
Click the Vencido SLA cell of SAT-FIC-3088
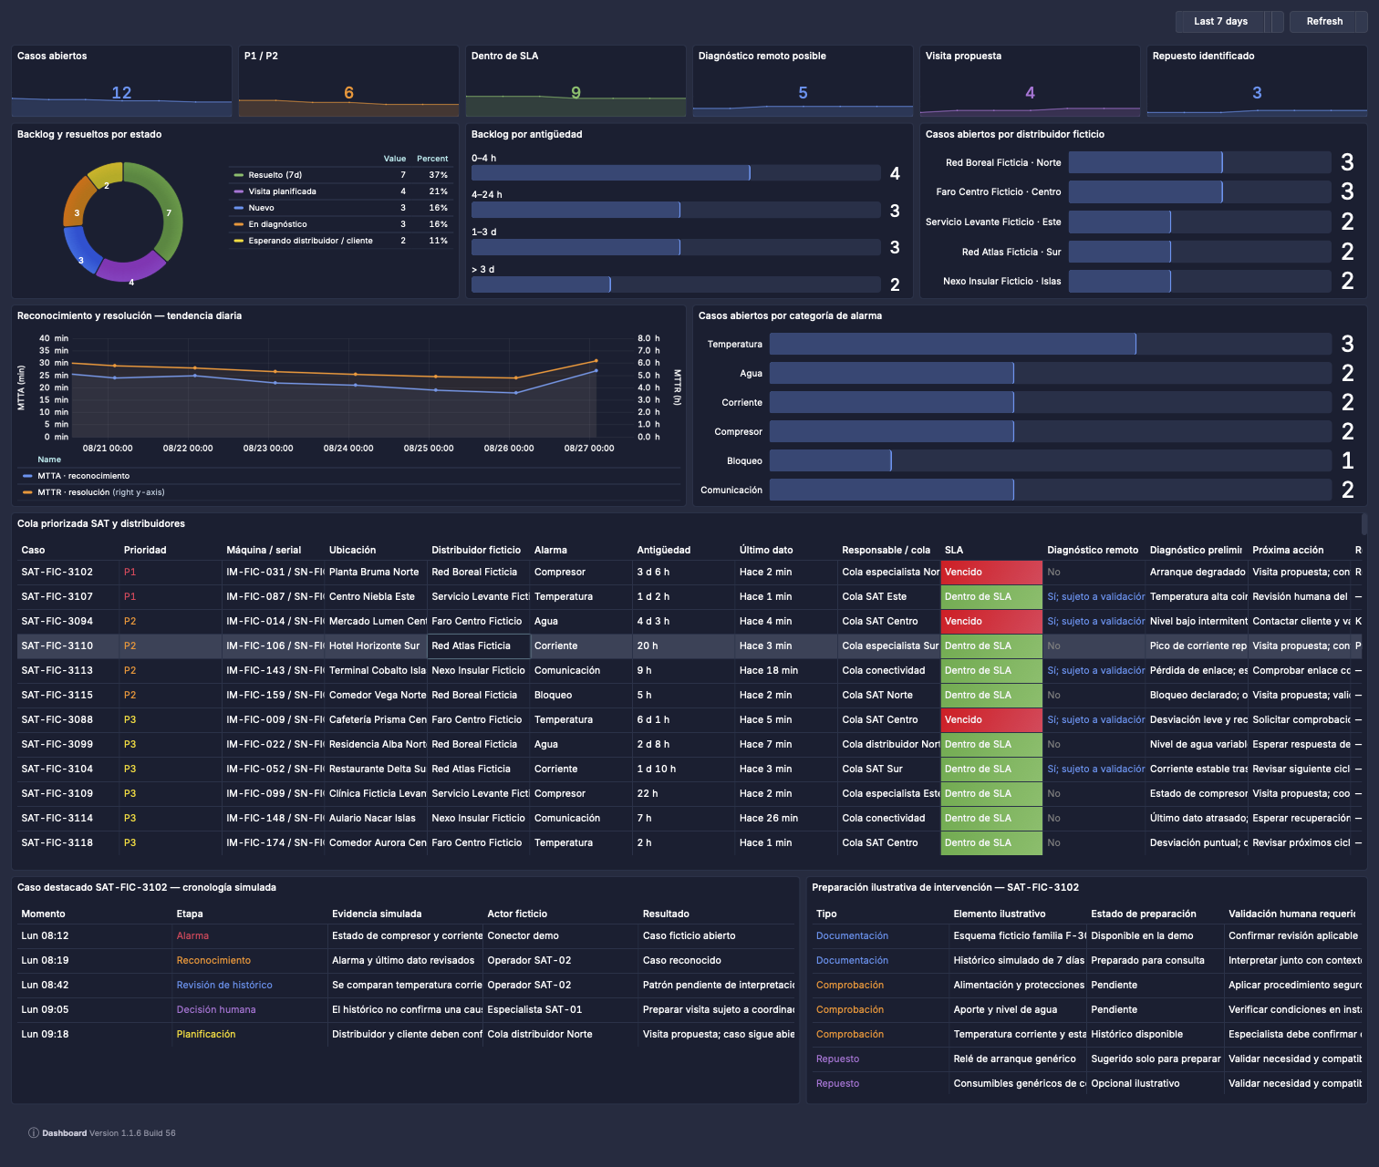991,719
